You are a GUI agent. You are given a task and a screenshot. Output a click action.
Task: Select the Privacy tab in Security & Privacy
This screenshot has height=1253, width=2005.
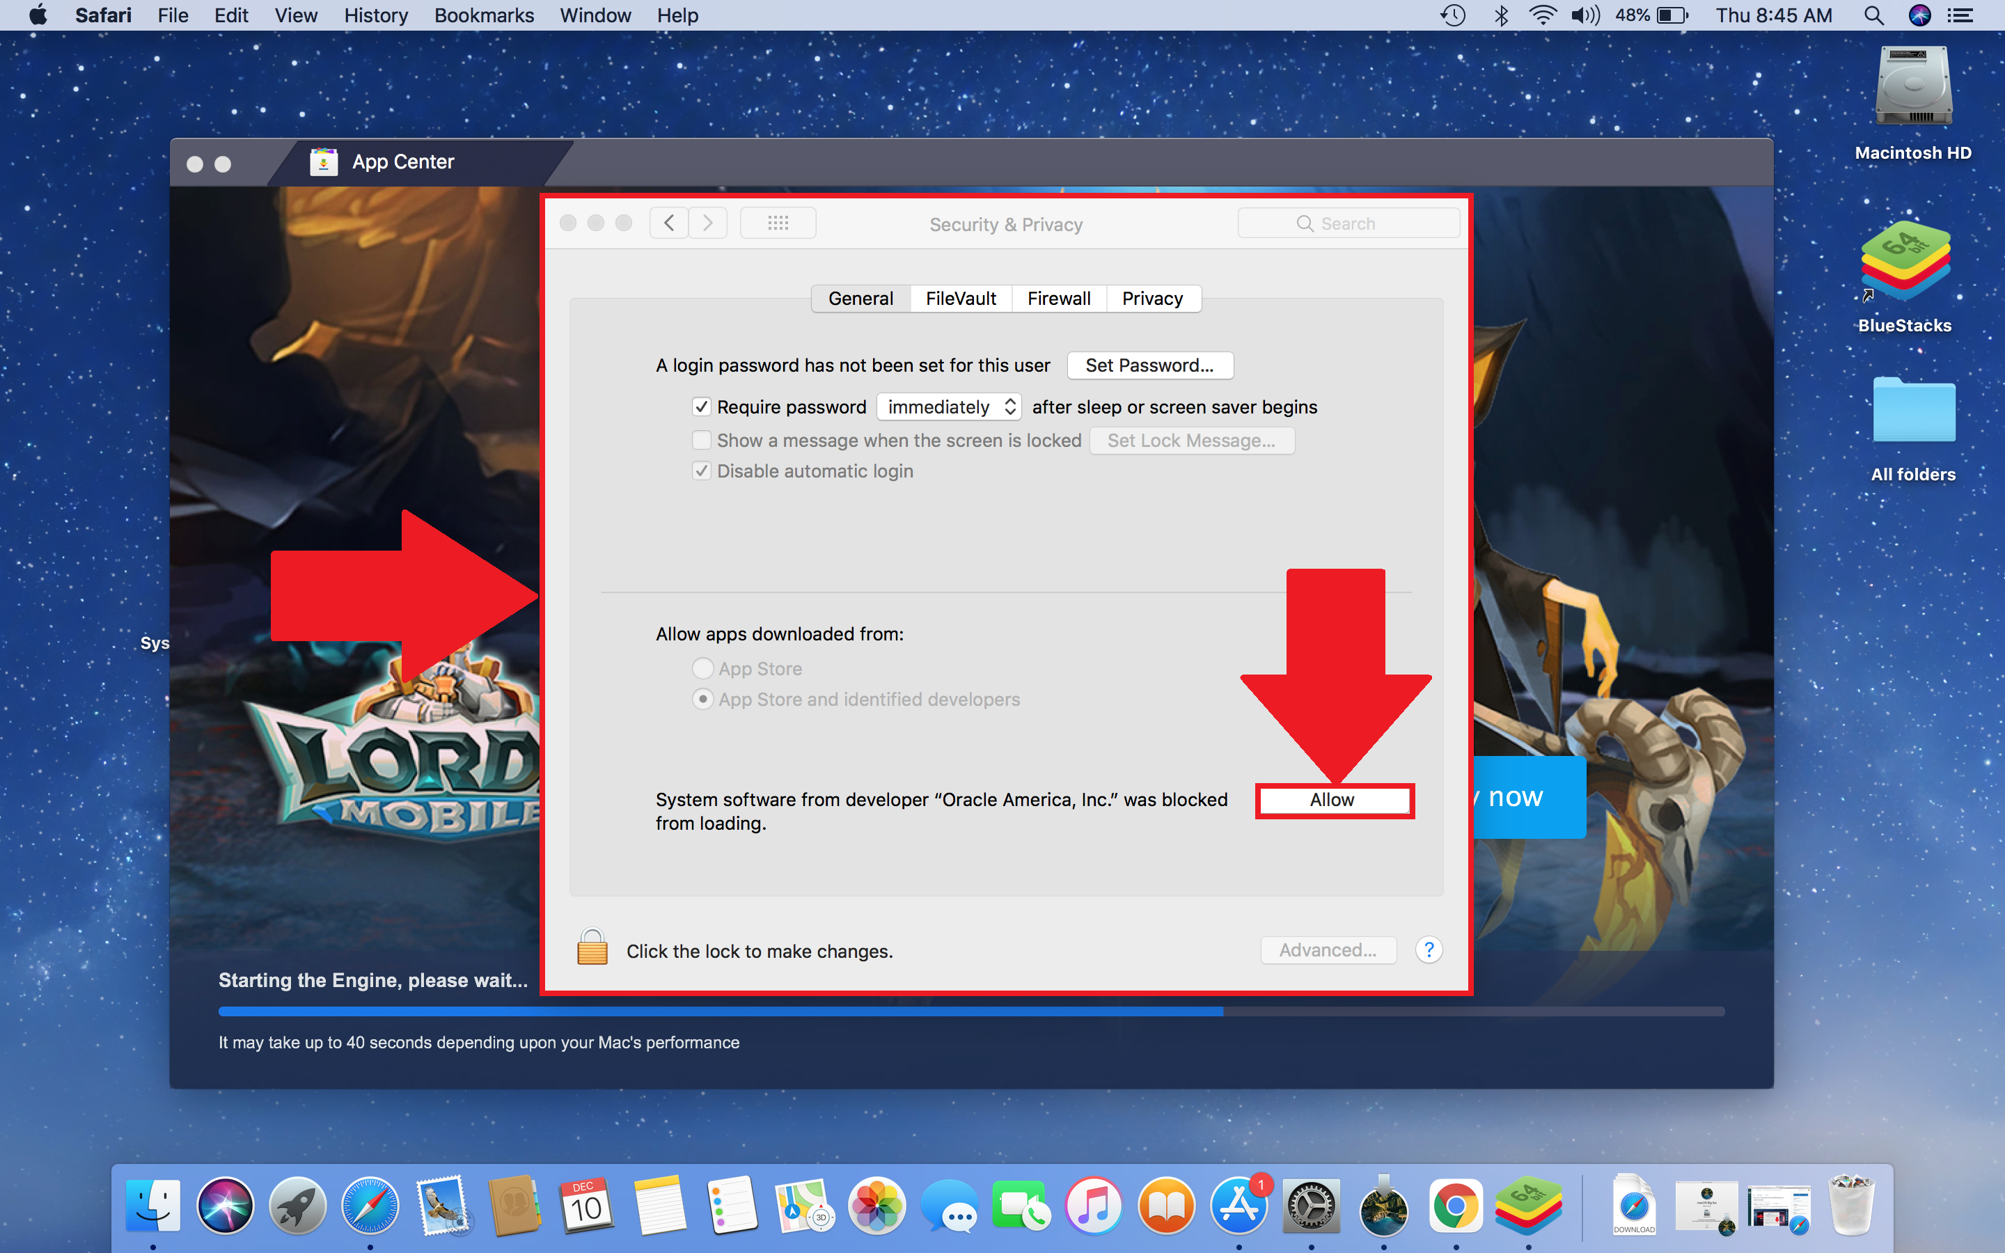[1152, 297]
